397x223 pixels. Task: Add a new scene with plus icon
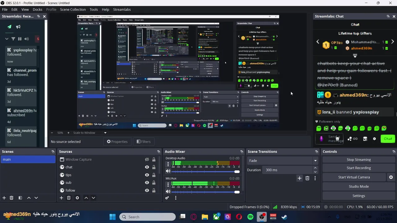coord(4,198)
